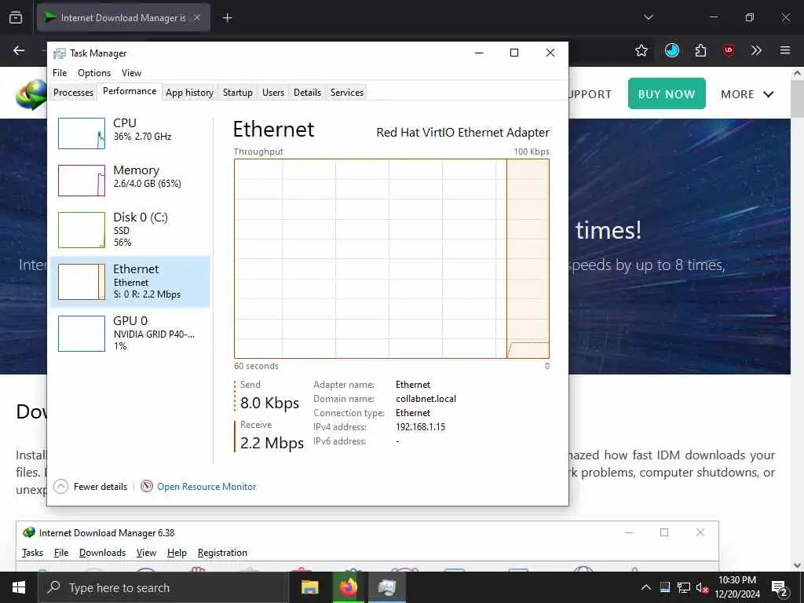Select the Internet Download Manager browser tab

click(123, 17)
